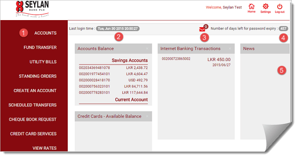Click Credit Cards - Available Balance title
Screen dimensions: 297x157
pyautogui.click(x=109, y=116)
